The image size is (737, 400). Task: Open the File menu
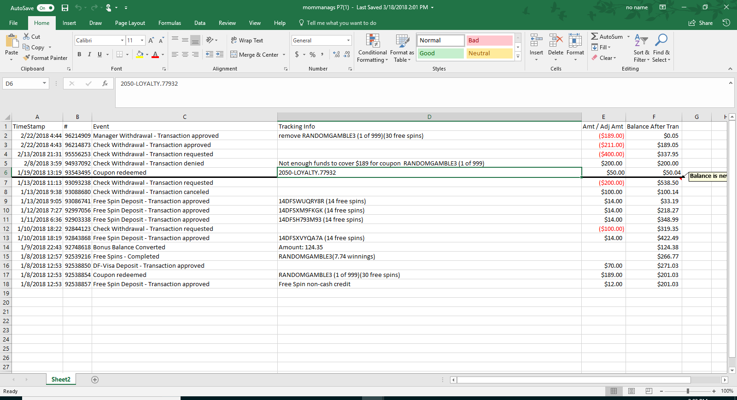click(13, 23)
